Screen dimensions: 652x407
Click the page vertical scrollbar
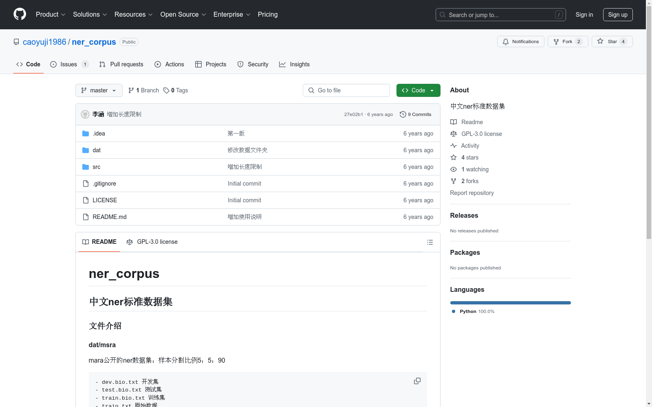(x=649, y=122)
